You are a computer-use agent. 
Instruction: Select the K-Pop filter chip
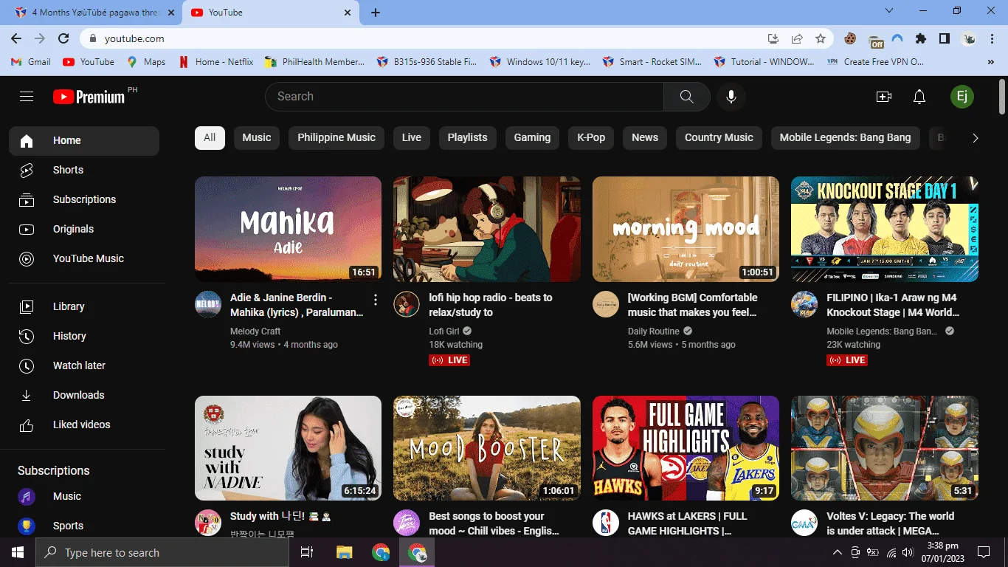[x=591, y=138]
